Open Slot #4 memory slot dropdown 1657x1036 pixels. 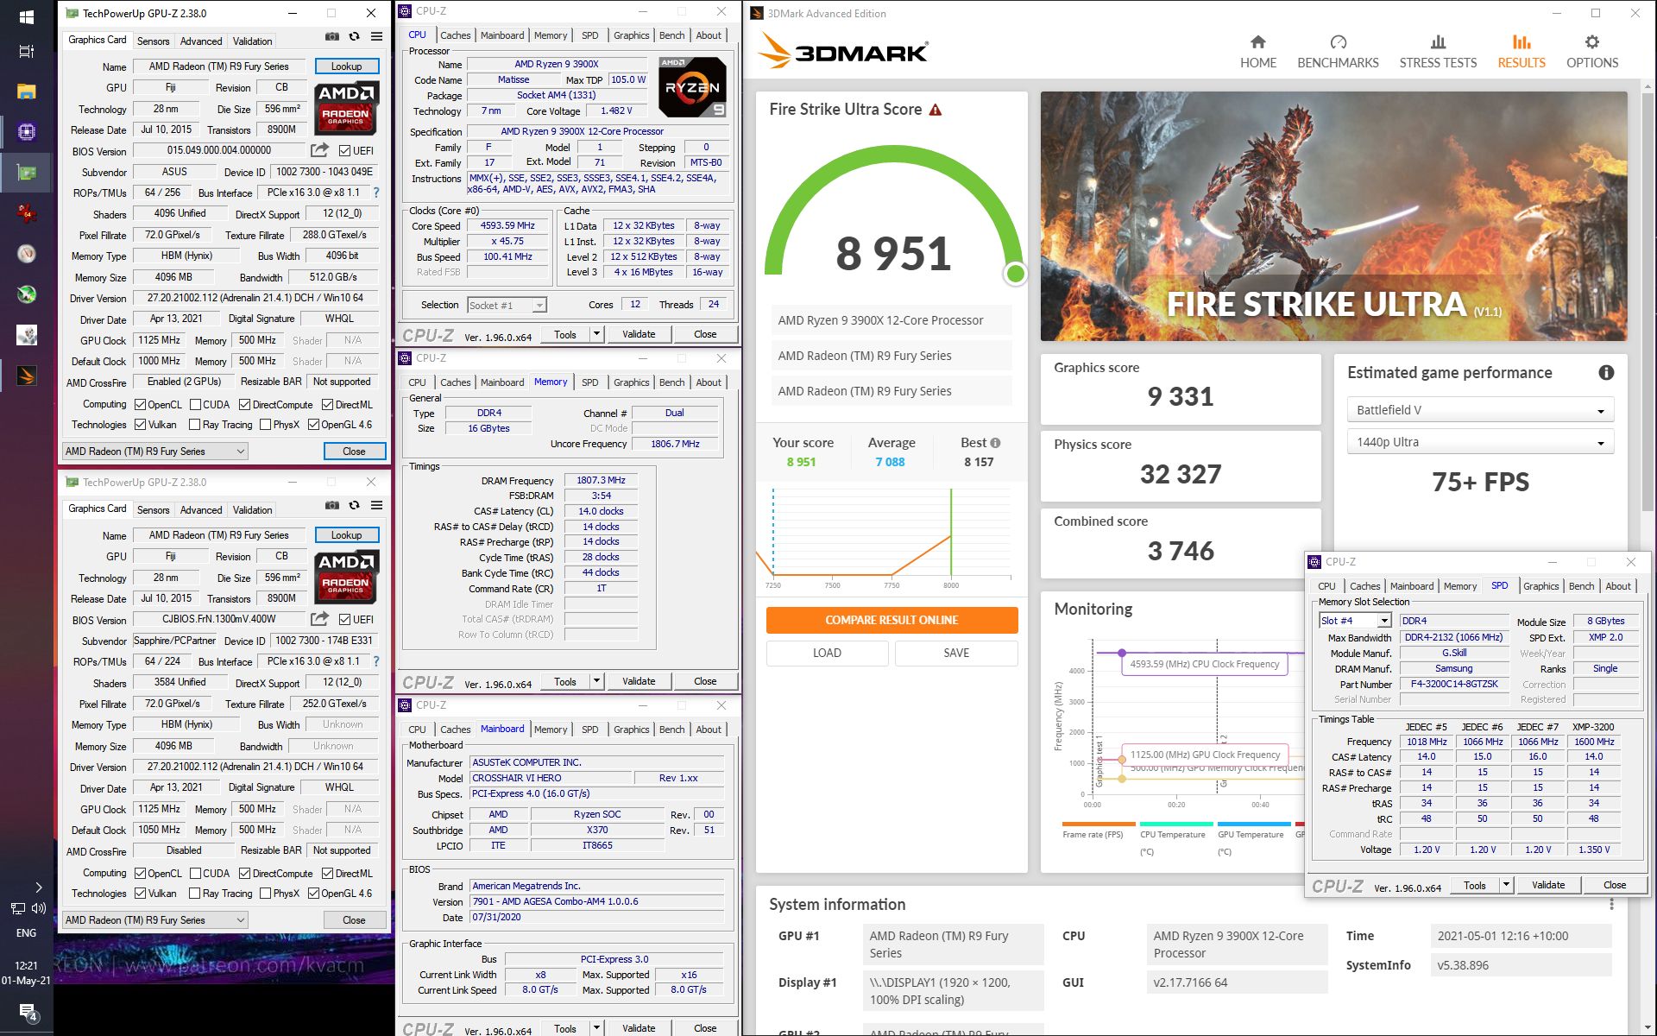1355,621
